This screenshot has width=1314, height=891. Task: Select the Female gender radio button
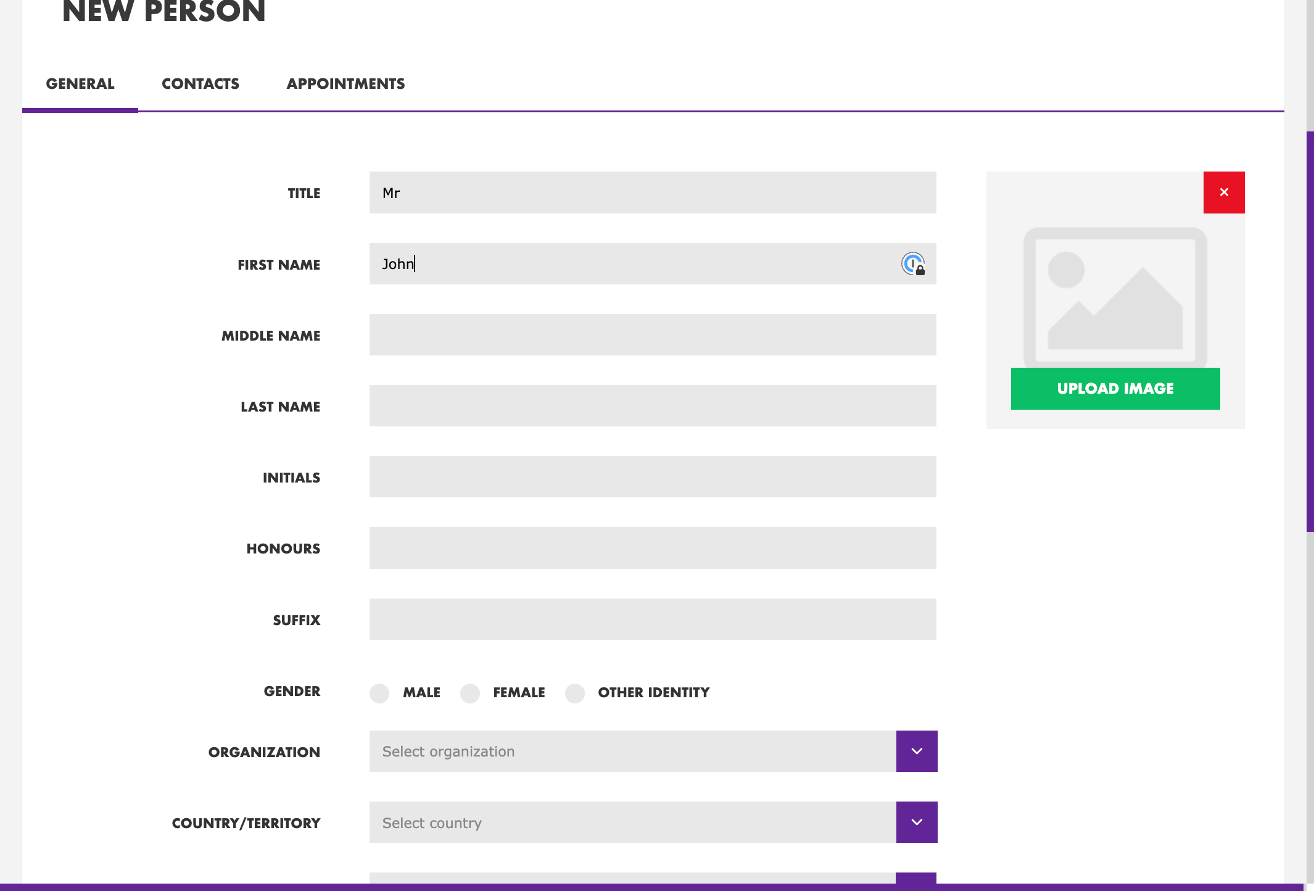tap(470, 693)
